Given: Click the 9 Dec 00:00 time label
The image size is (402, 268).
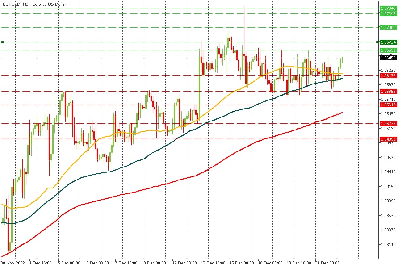Looking at the screenshot, I should 155,263.
